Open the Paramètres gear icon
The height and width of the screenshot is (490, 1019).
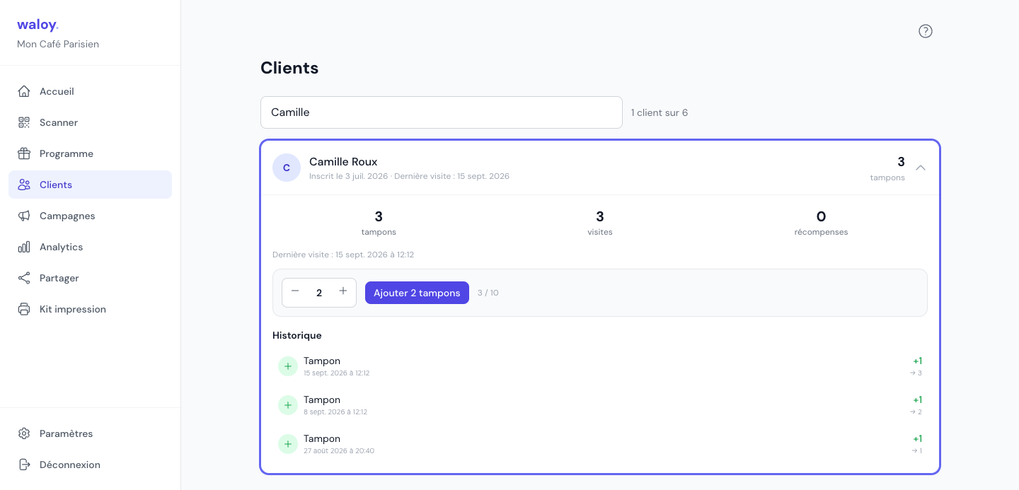click(x=24, y=433)
